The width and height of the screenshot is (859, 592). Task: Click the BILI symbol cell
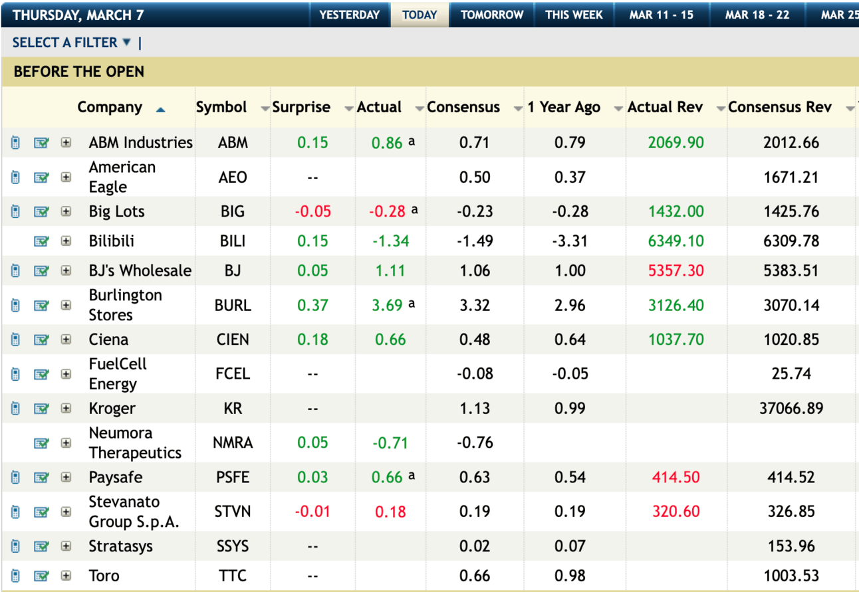[x=233, y=241]
